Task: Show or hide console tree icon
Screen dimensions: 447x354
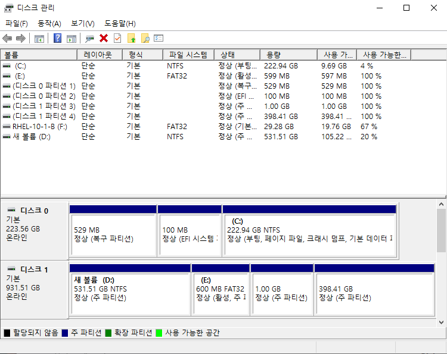Action: [39, 39]
